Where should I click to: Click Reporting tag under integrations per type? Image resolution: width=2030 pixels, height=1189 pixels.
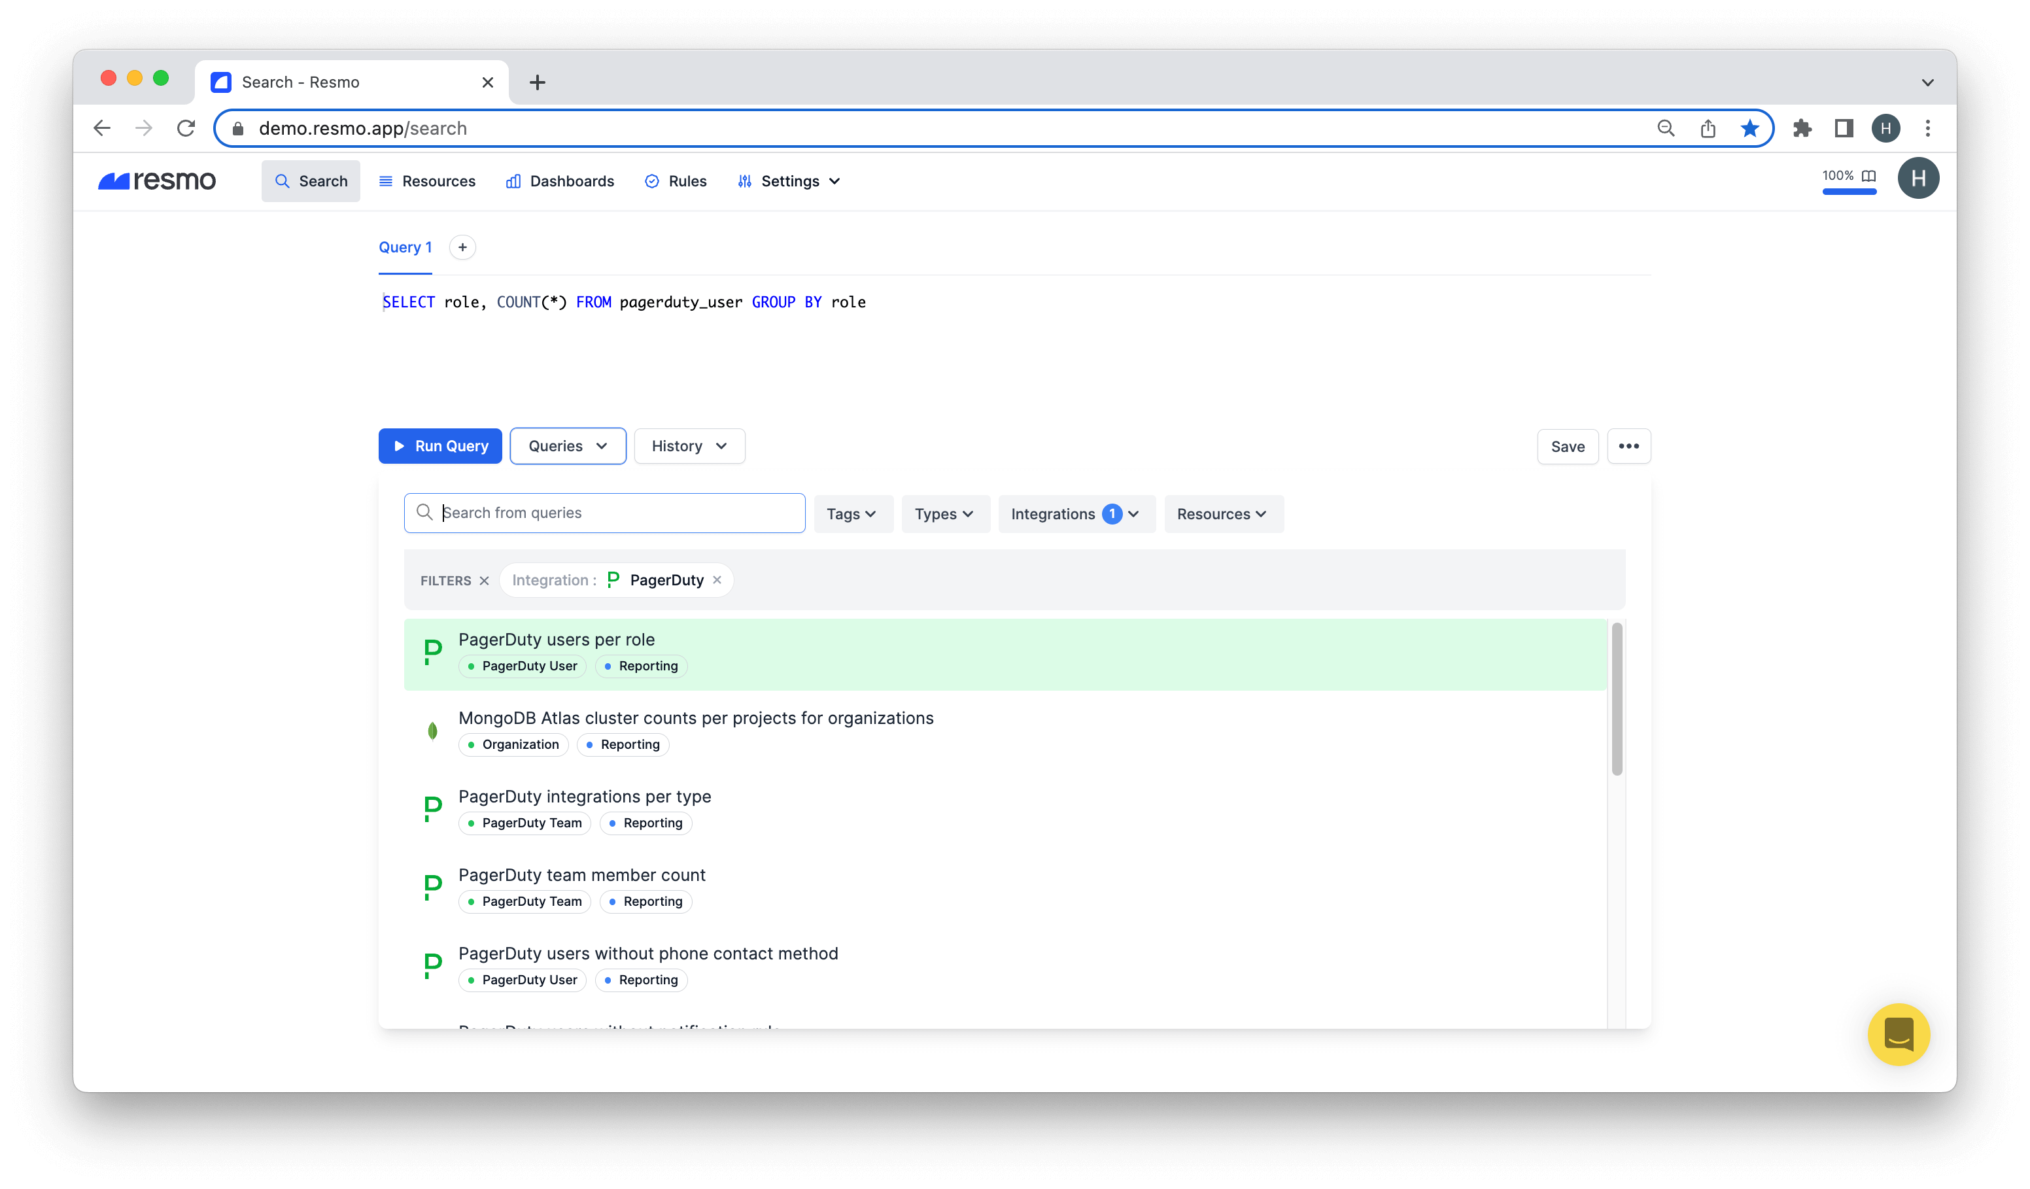point(645,823)
